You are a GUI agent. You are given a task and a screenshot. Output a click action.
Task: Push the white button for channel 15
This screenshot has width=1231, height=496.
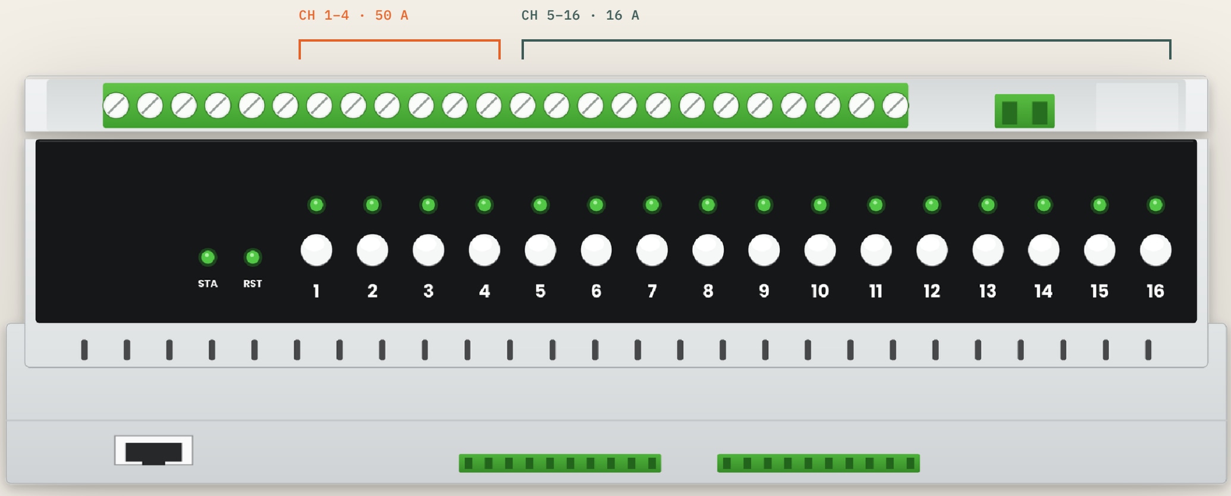click(x=1099, y=250)
